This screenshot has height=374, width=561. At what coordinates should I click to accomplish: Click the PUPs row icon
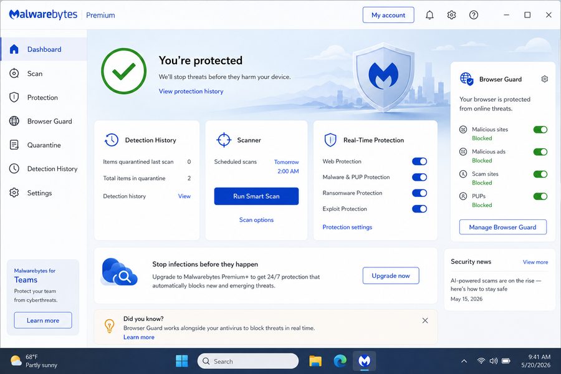click(463, 196)
